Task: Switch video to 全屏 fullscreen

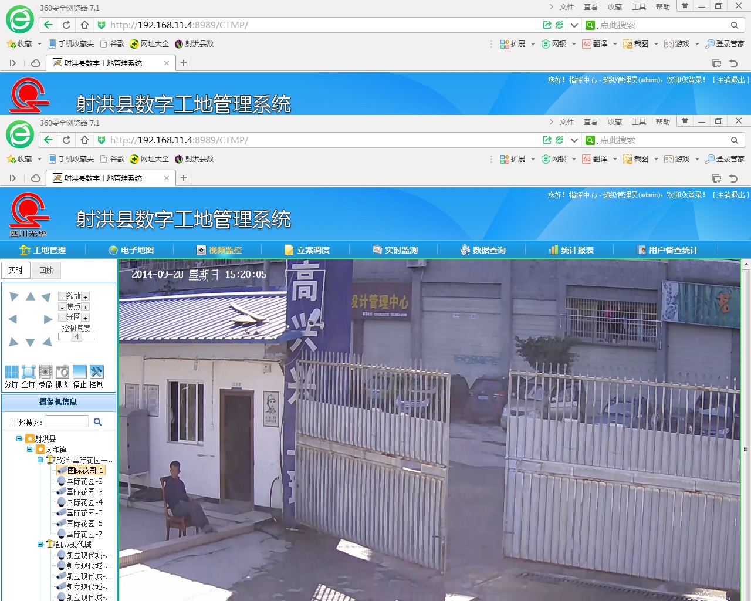Action: [x=29, y=372]
